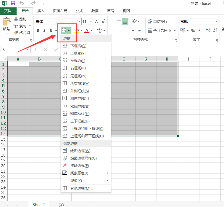This screenshot has width=224, height=207.
Task: Toggle Wrap Text (自动换行) option
Action: tap(157, 21)
